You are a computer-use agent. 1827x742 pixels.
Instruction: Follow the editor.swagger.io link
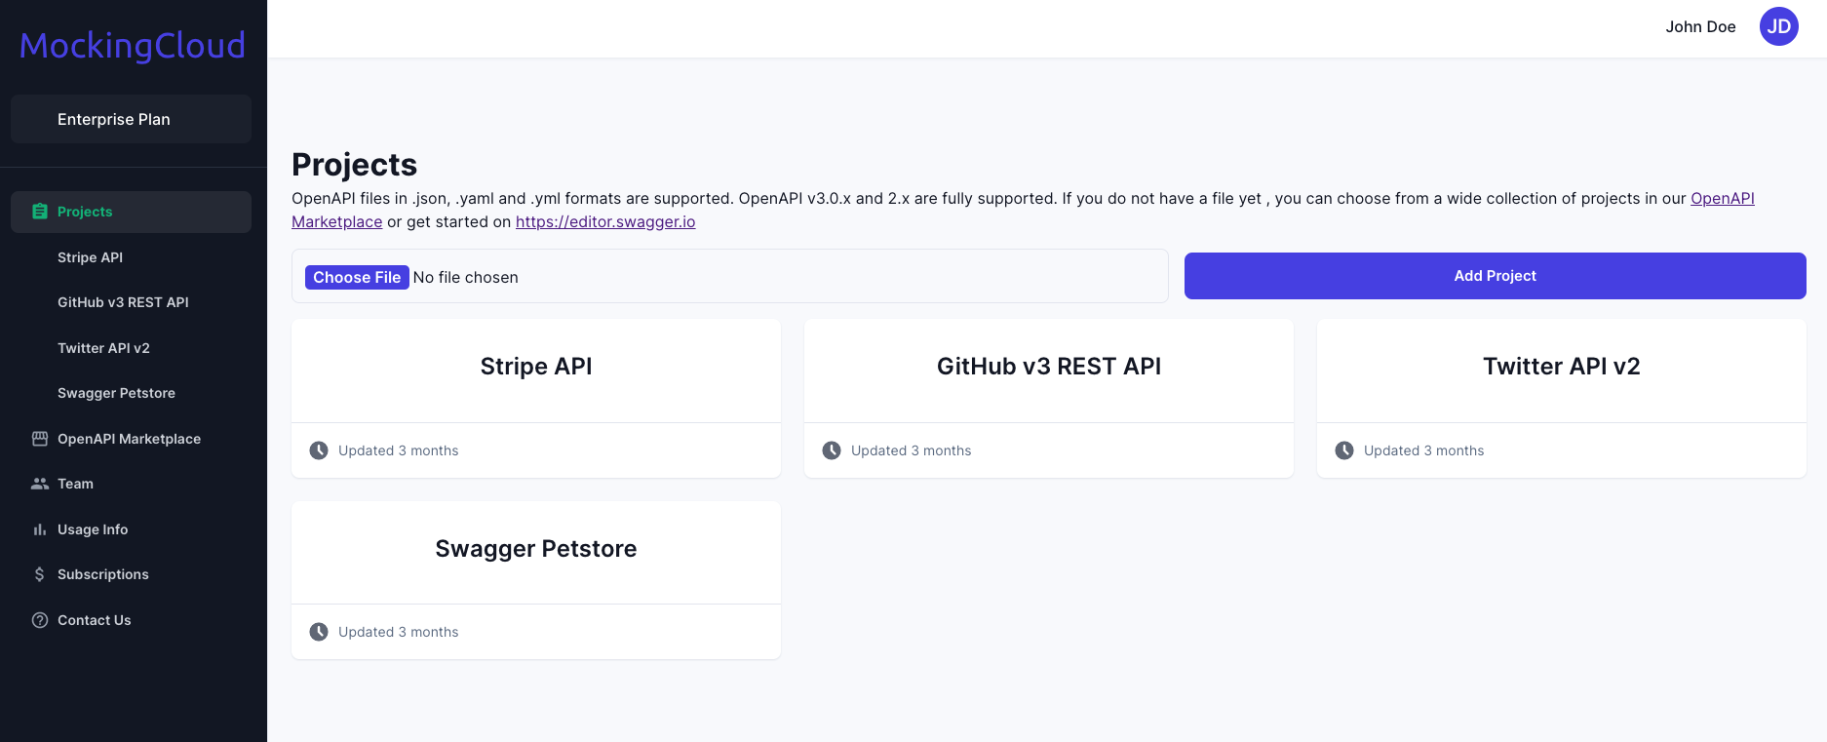point(605,221)
